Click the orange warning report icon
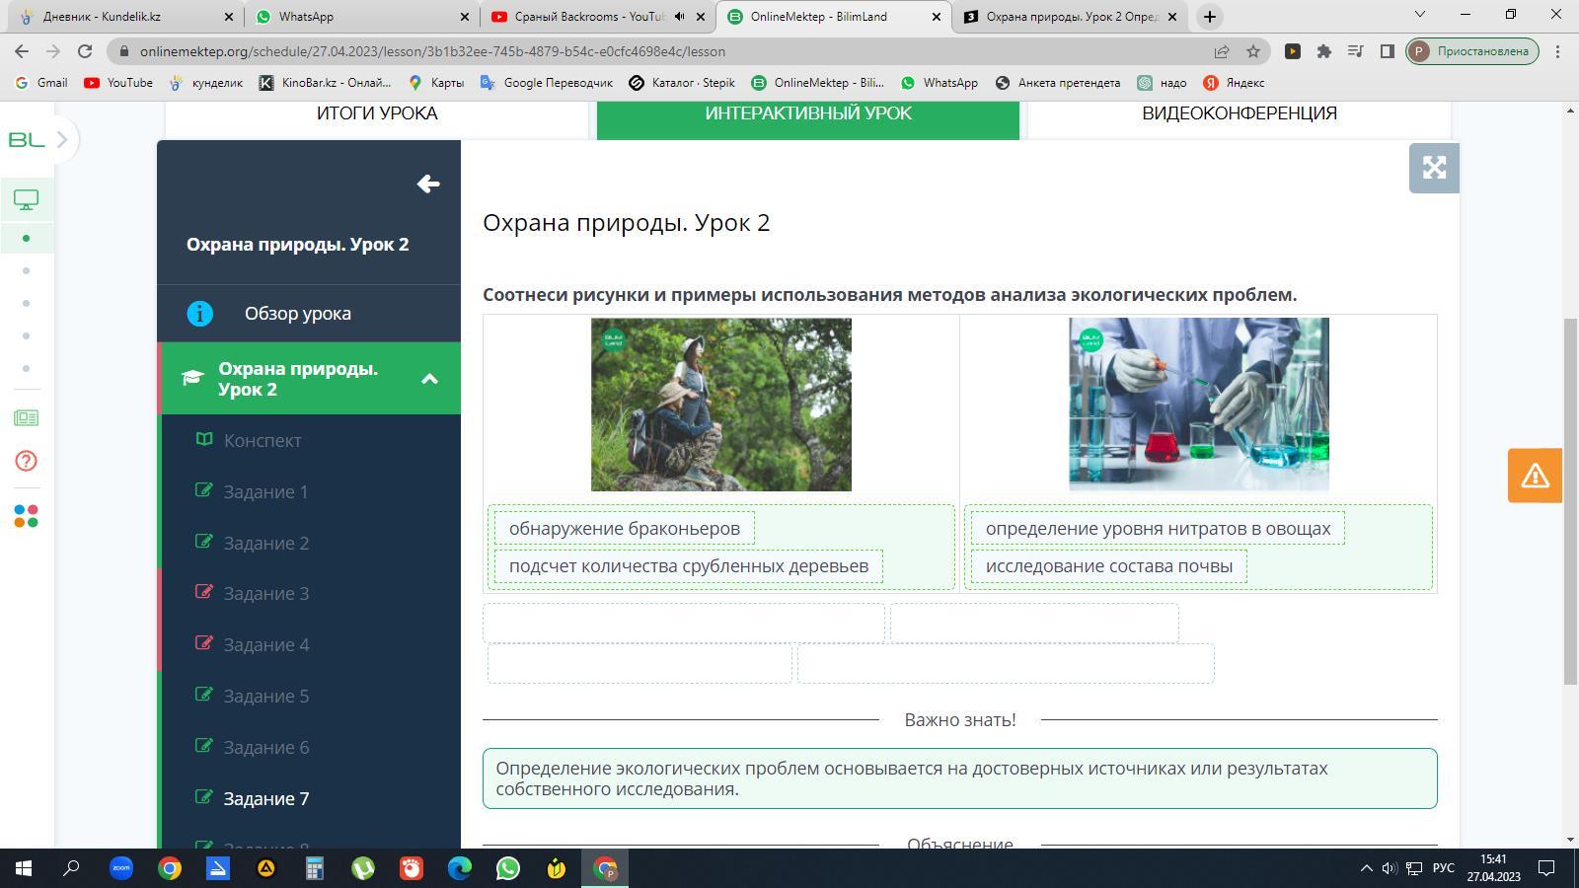Image resolution: width=1579 pixels, height=888 pixels. 1535,476
